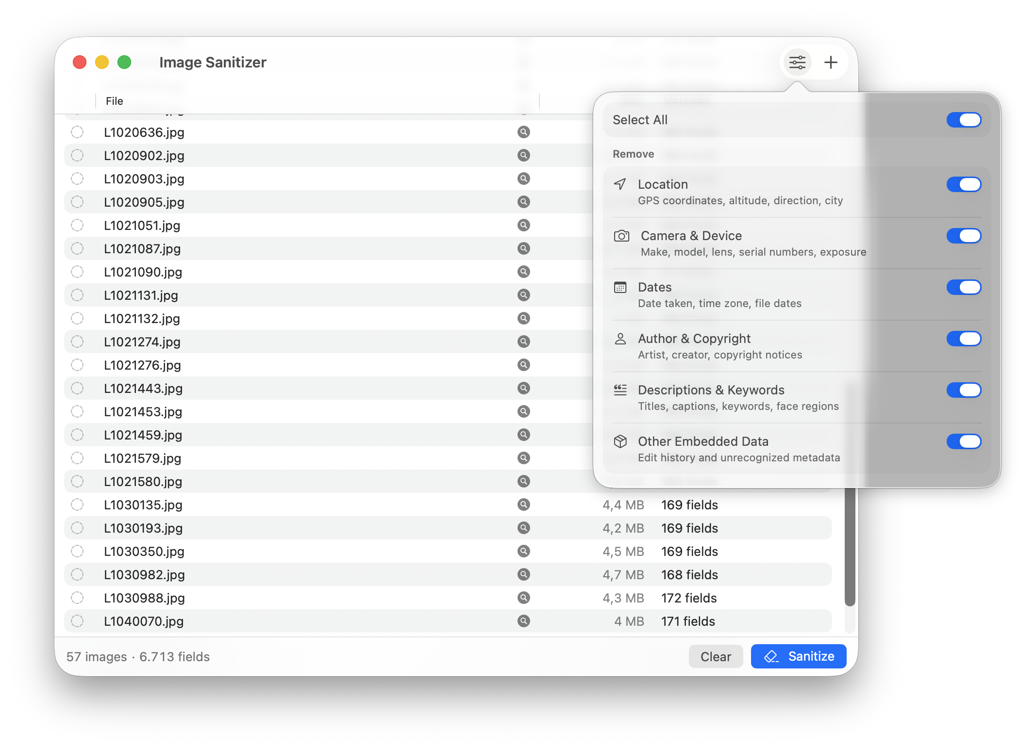This screenshot has width=1036, height=748.
Task: Click '168 fields' in L1030982.jpg row
Action: [689, 575]
